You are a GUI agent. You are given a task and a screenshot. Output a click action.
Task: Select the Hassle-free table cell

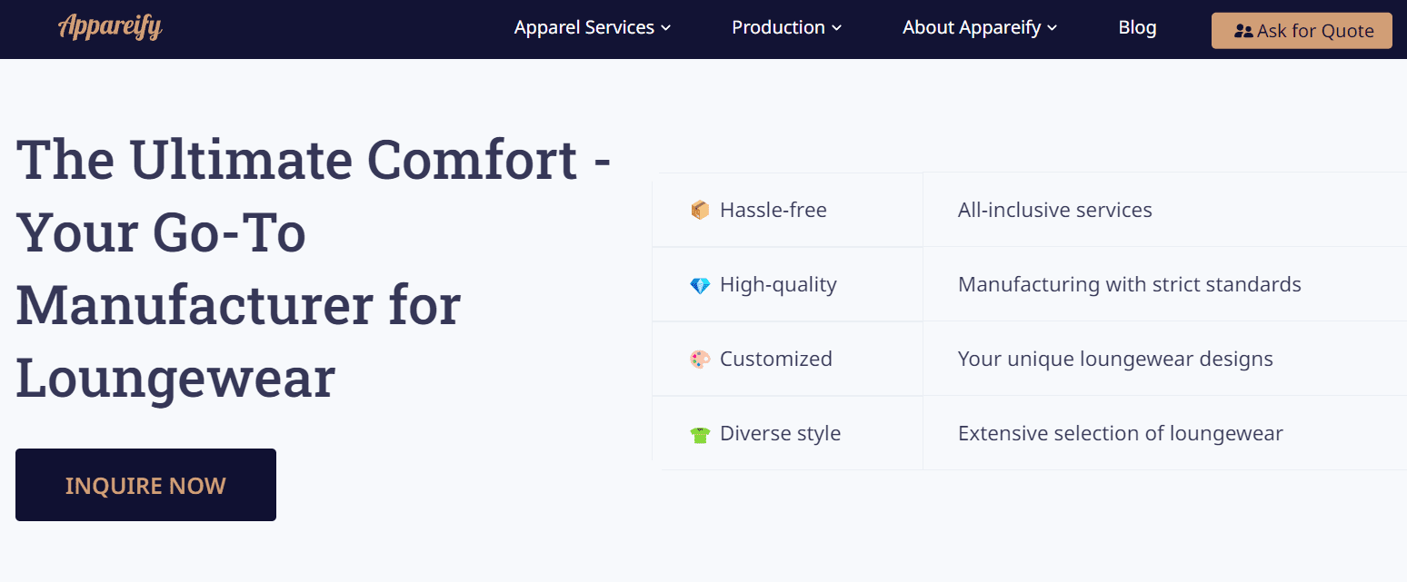point(787,210)
